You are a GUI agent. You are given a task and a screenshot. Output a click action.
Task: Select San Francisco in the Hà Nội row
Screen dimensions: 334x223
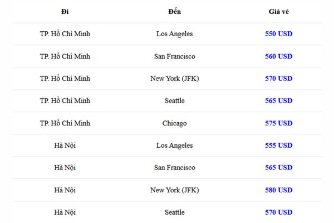(174, 167)
